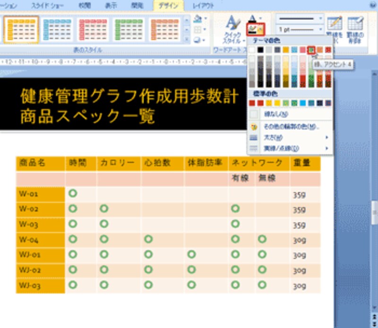Select the 心拍数 header cell
Screen dimensions: 378x328
click(x=163, y=163)
